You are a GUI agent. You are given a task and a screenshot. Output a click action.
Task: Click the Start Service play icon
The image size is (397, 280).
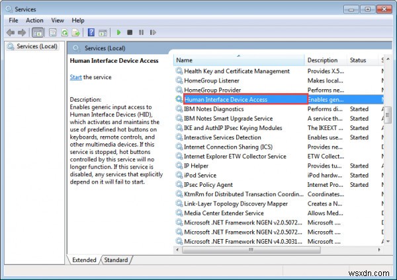tap(118, 32)
